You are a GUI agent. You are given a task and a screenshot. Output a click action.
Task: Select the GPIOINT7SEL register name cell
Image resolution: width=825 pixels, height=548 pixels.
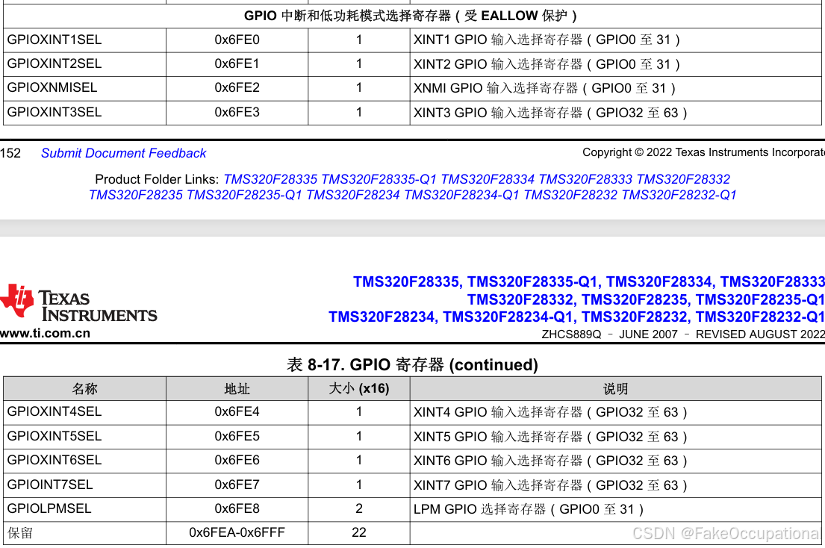[84, 485]
